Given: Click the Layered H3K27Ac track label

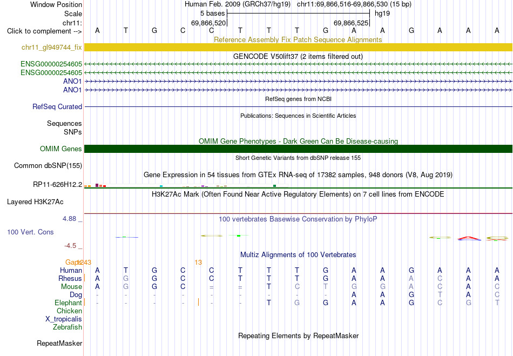Looking at the screenshot, I should pyautogui.click(x=35, y=202).
